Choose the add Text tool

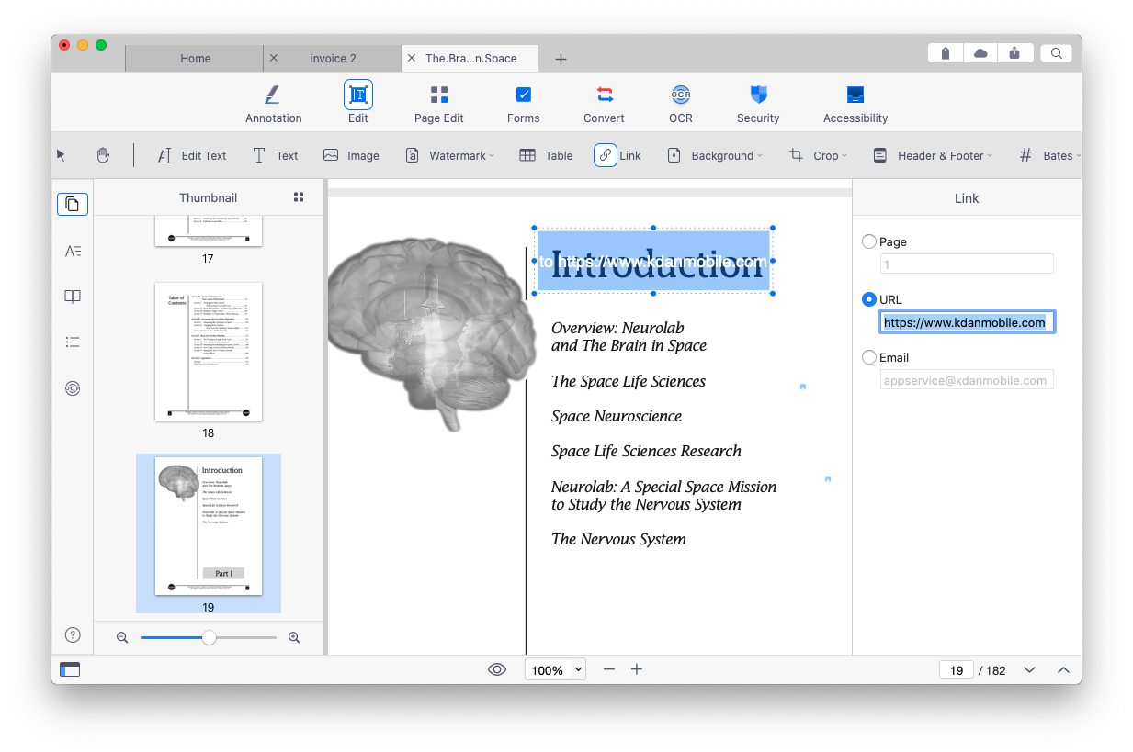pyautogui.click(x=275, y=155)
